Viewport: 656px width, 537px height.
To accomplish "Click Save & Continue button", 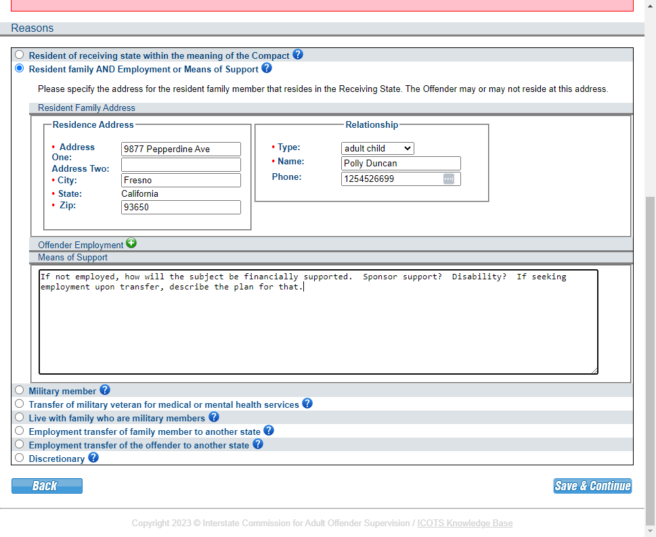I will click(x=592, y=486).
